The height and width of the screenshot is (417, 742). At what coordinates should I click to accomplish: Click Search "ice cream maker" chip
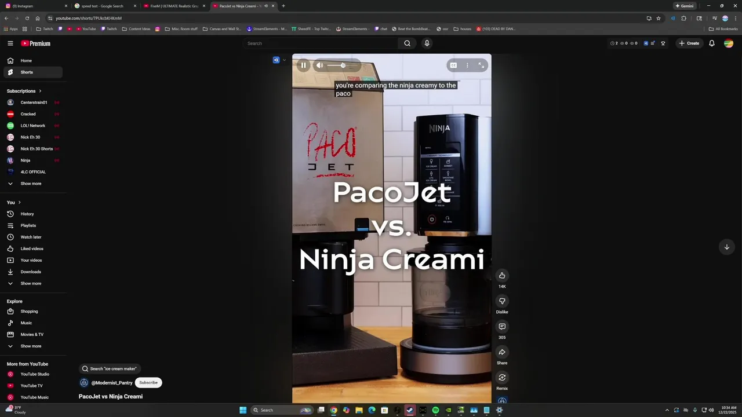click(110, 369)
